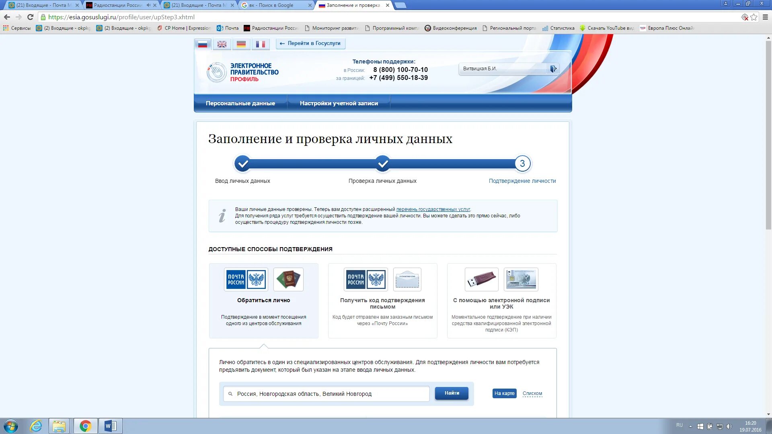Screen dimensions: 772x434
Task: Open the Видеоконференция bookmark
Action: [x=451, y=28]
